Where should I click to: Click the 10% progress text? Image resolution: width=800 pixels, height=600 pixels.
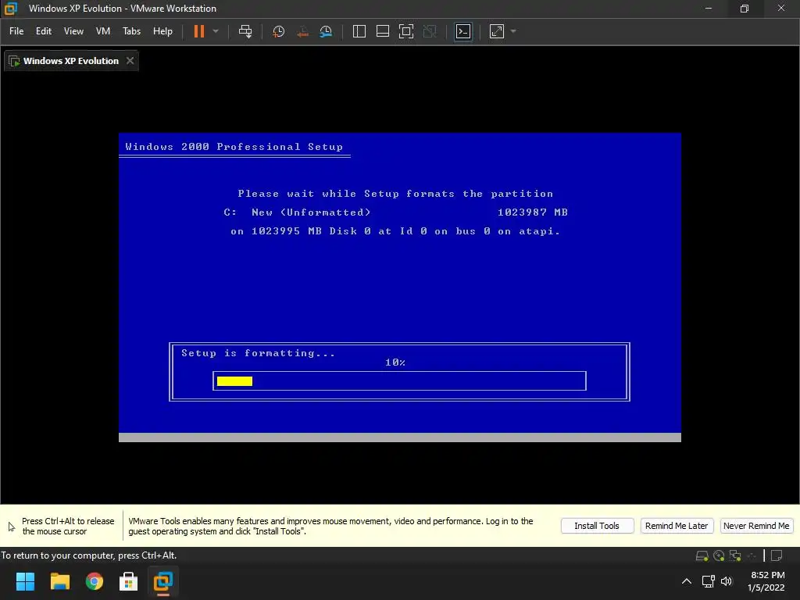coord(395,362)
